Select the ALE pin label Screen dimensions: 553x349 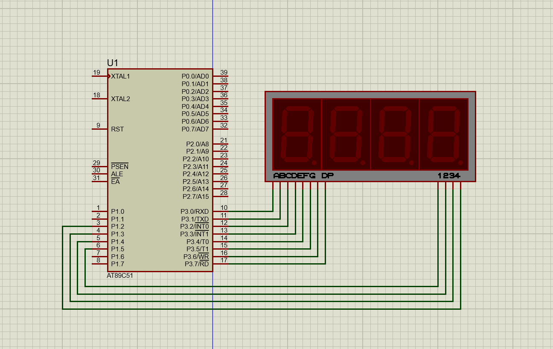point(117,174)
